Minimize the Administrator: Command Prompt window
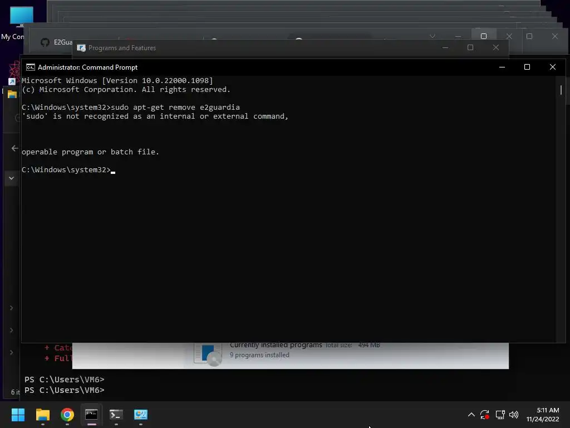Image resolution: width=570 pixels, height=428 pixels. click(502, 67)
